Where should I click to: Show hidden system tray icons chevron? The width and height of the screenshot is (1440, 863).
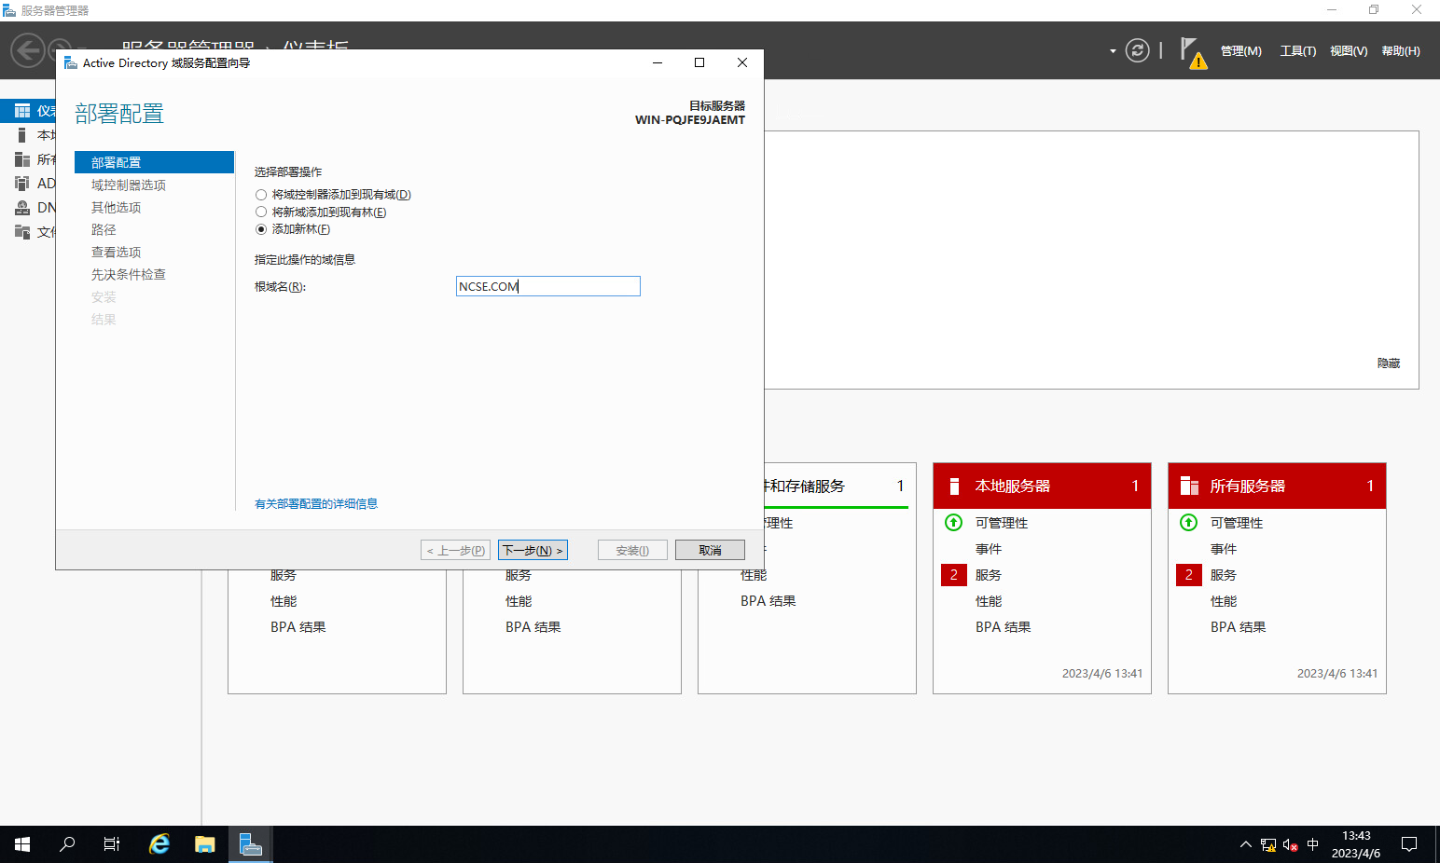click(x=1245, y=844)
